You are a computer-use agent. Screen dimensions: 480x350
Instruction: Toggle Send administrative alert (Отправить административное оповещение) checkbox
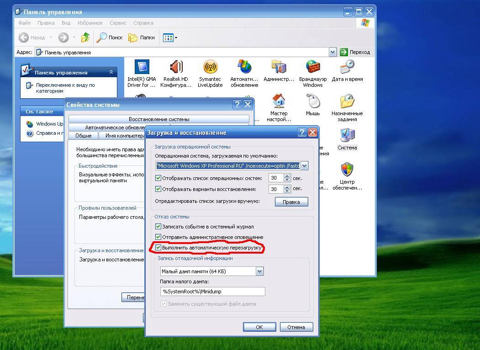tap(158, 237)
